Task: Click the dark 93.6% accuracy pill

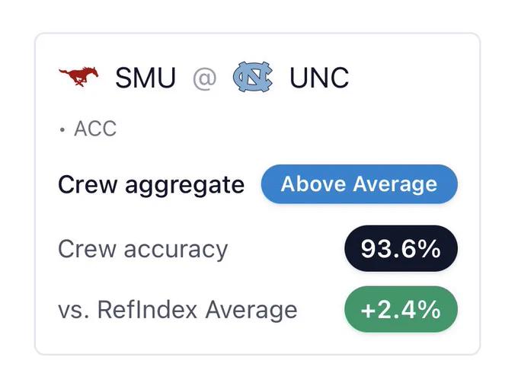Action: point(401,248)
